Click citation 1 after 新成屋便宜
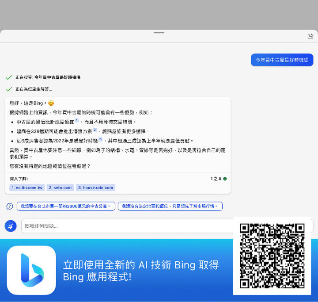318x302 pixels. (77, 120)
